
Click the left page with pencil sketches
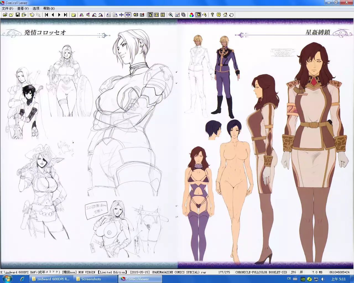click(88, 144)
